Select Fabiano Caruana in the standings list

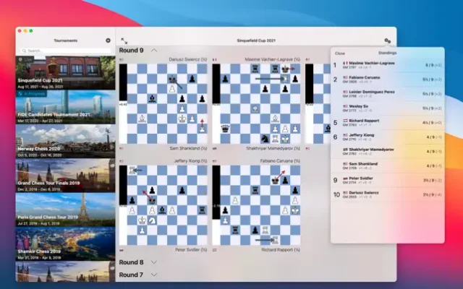point(369,78)
